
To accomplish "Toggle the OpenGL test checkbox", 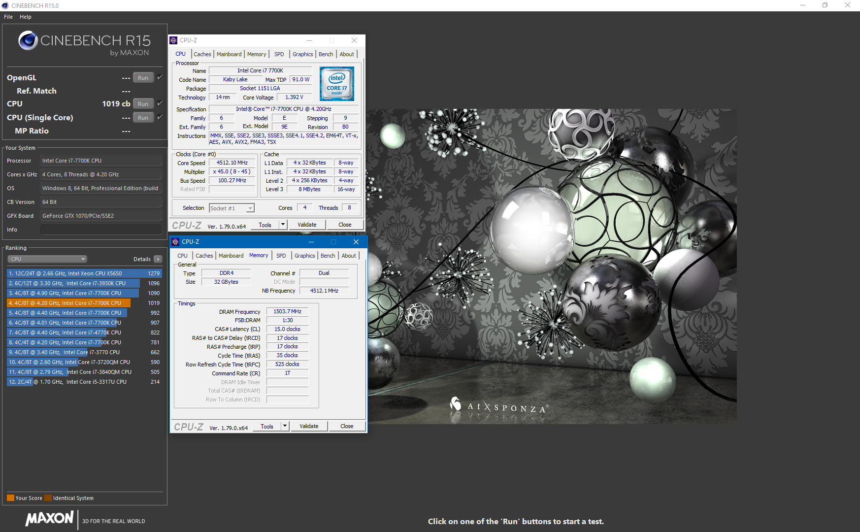I will click(x=160, y=77).
